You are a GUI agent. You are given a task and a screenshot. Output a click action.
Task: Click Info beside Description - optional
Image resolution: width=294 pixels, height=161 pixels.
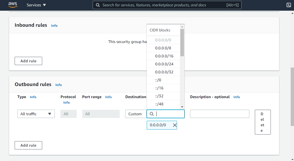[237, 97]
